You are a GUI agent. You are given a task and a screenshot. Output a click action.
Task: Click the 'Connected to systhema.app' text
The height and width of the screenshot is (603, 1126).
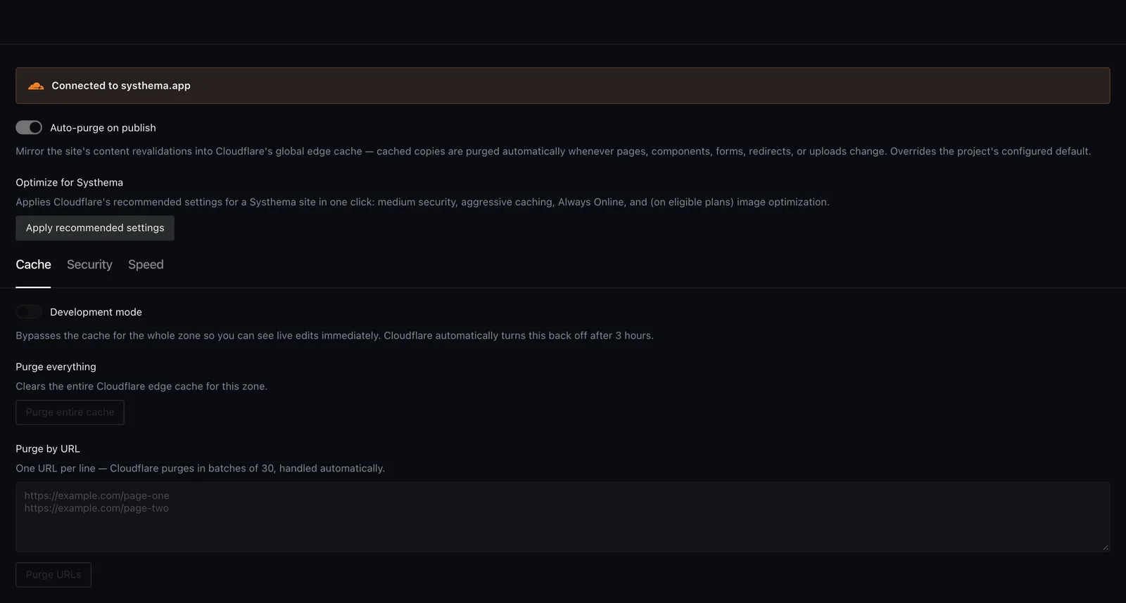121,86
